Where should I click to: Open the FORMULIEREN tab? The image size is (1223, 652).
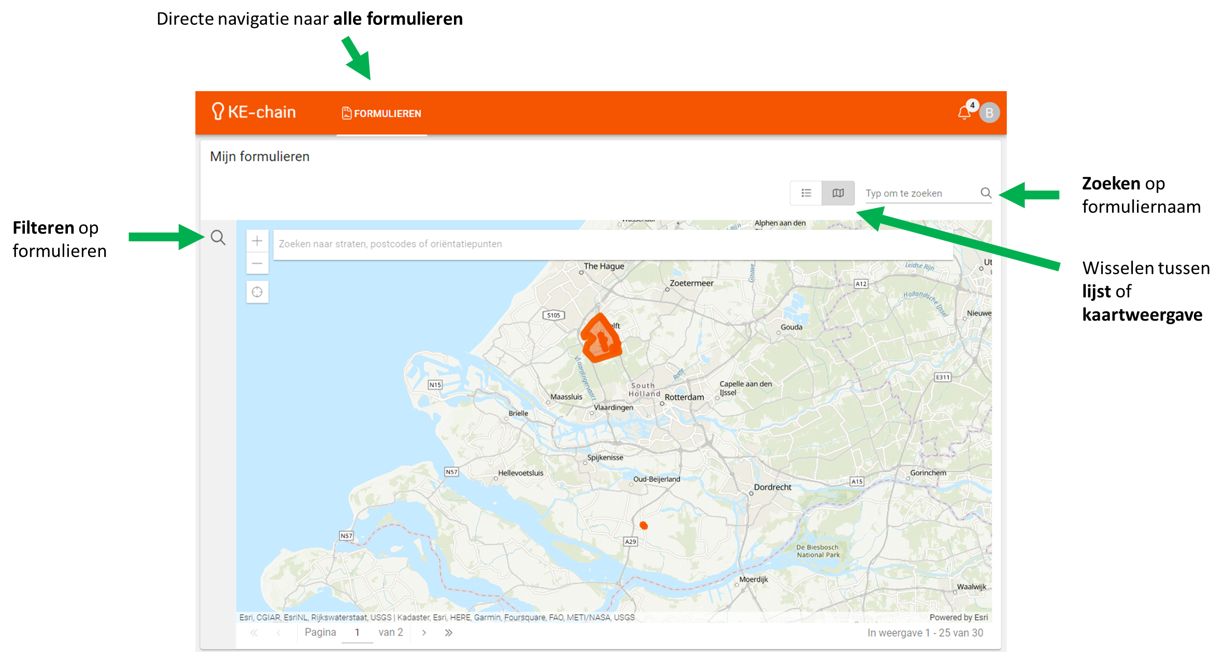tap(382, 113)
